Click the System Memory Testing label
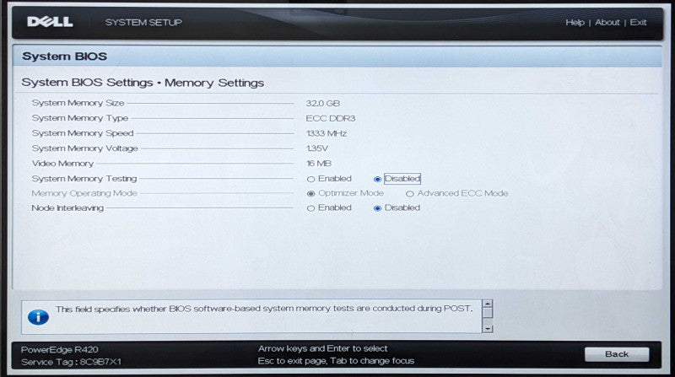This screenshot has height=377, width=675. (84, 178)
